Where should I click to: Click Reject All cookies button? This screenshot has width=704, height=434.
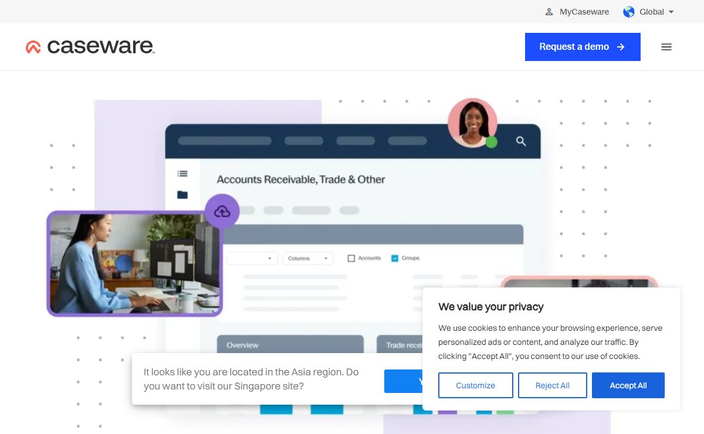[552, 385]
